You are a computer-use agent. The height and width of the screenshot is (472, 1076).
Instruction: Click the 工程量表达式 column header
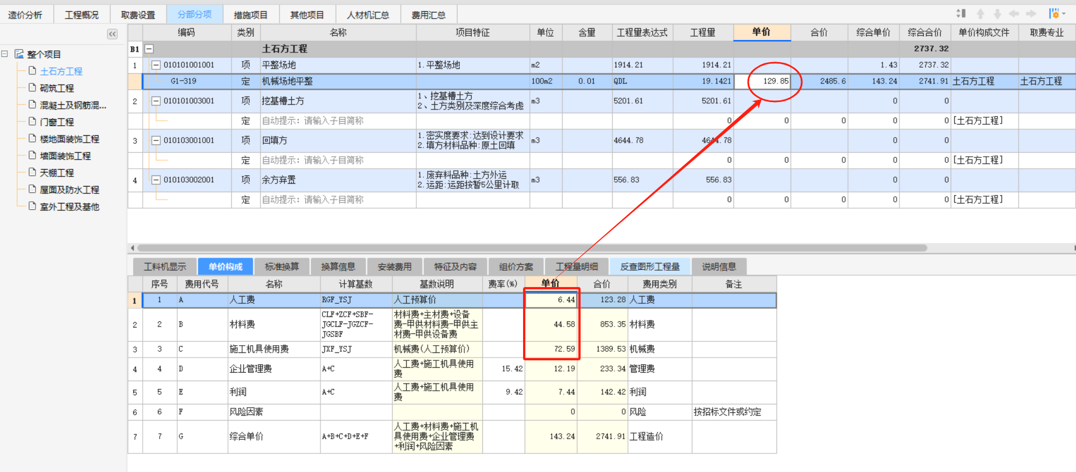pyautogui.click(x=642, y=33)
